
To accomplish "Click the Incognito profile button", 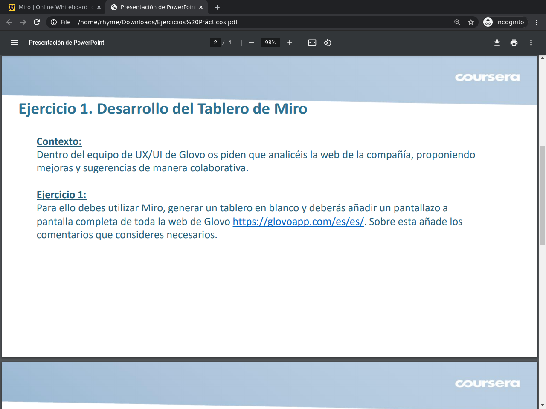I will 505,22.
